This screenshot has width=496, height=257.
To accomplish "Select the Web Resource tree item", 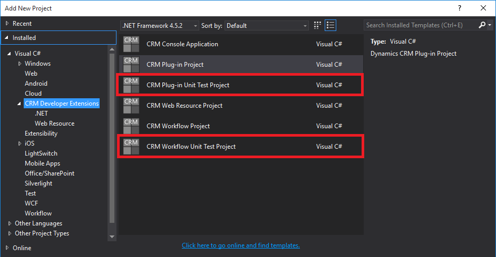I will [x=54, y=124].
